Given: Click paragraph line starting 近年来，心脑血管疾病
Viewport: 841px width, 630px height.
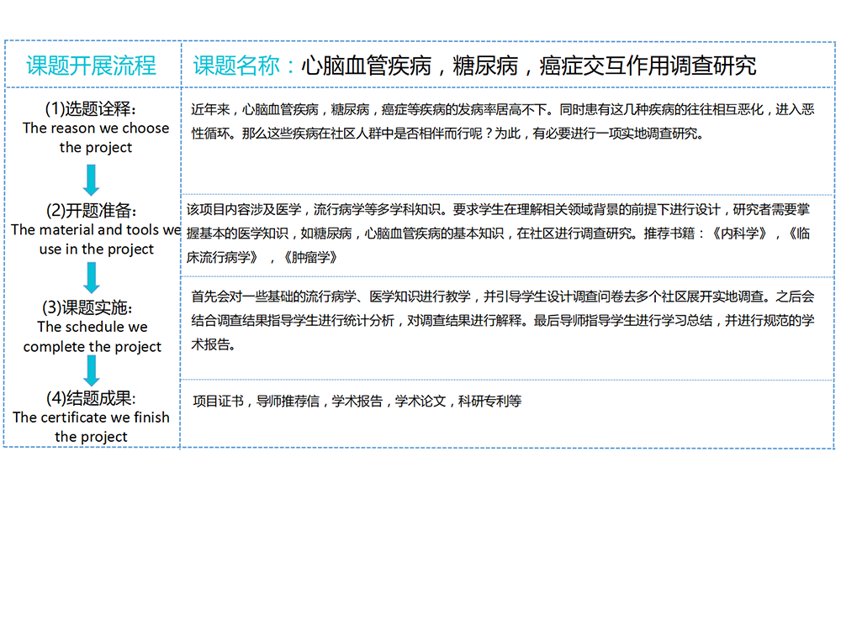Looking at the screenshot, I should click(x=503, y=110).
